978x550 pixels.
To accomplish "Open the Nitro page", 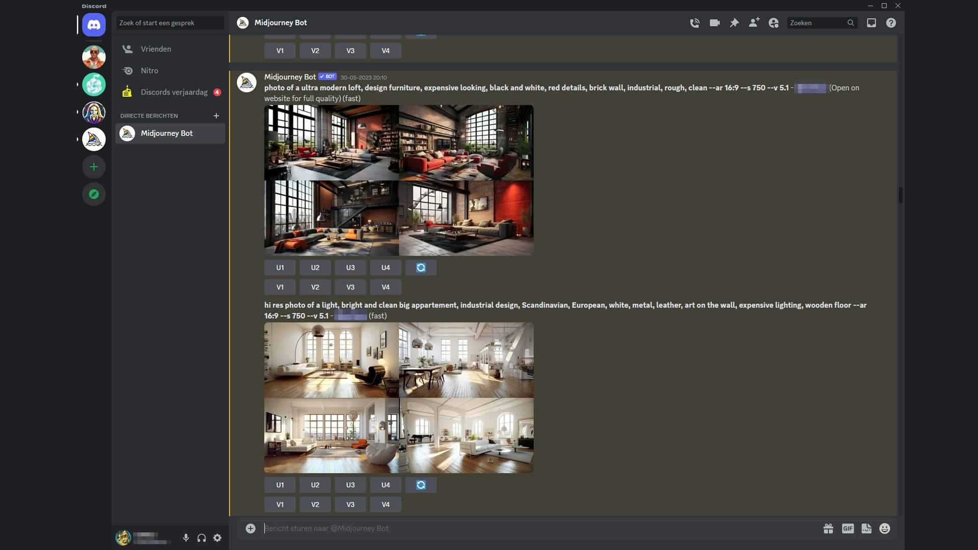I will (149, 70).
